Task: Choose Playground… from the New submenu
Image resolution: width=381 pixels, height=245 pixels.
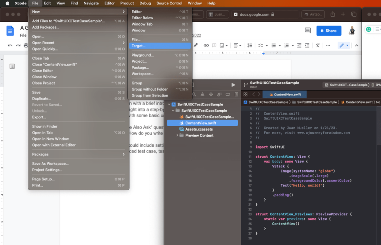Action: pos(160,55)
